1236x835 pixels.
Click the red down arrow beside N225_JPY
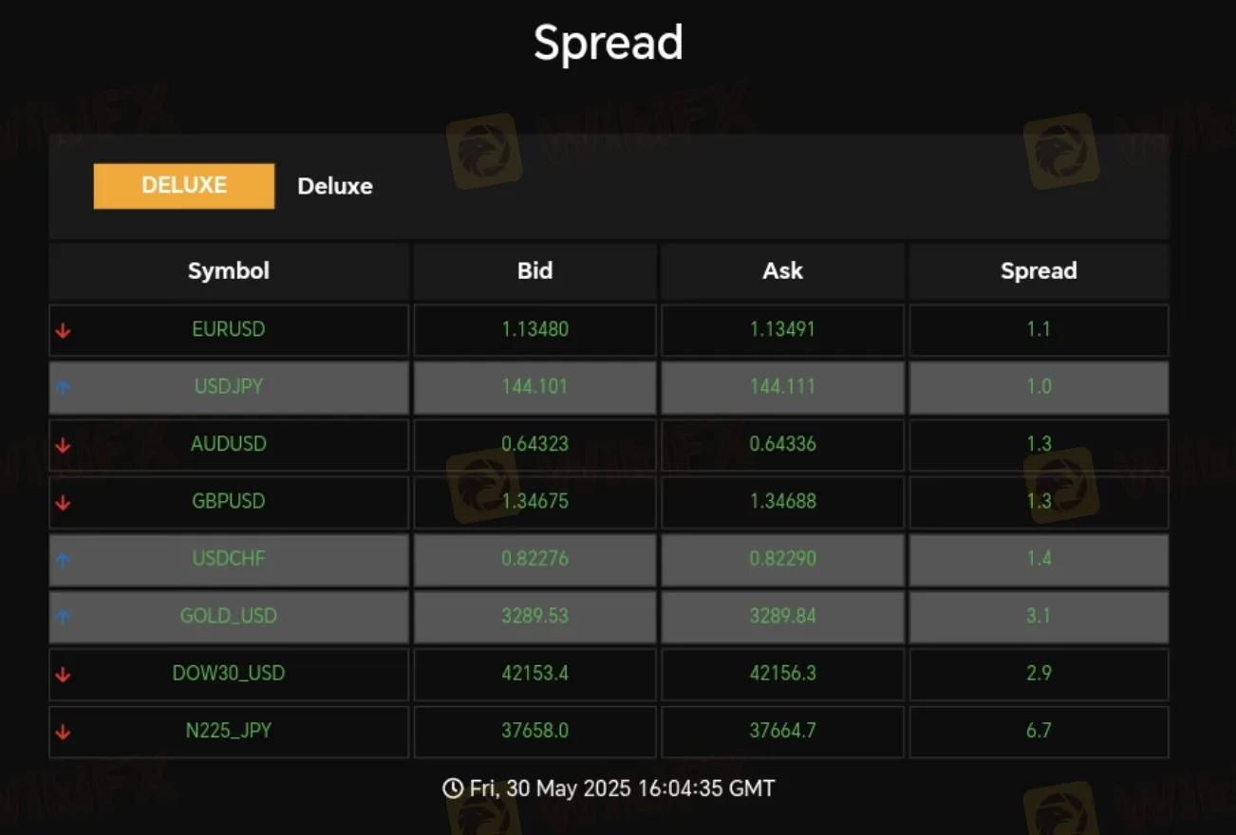(x=63, y=733)
